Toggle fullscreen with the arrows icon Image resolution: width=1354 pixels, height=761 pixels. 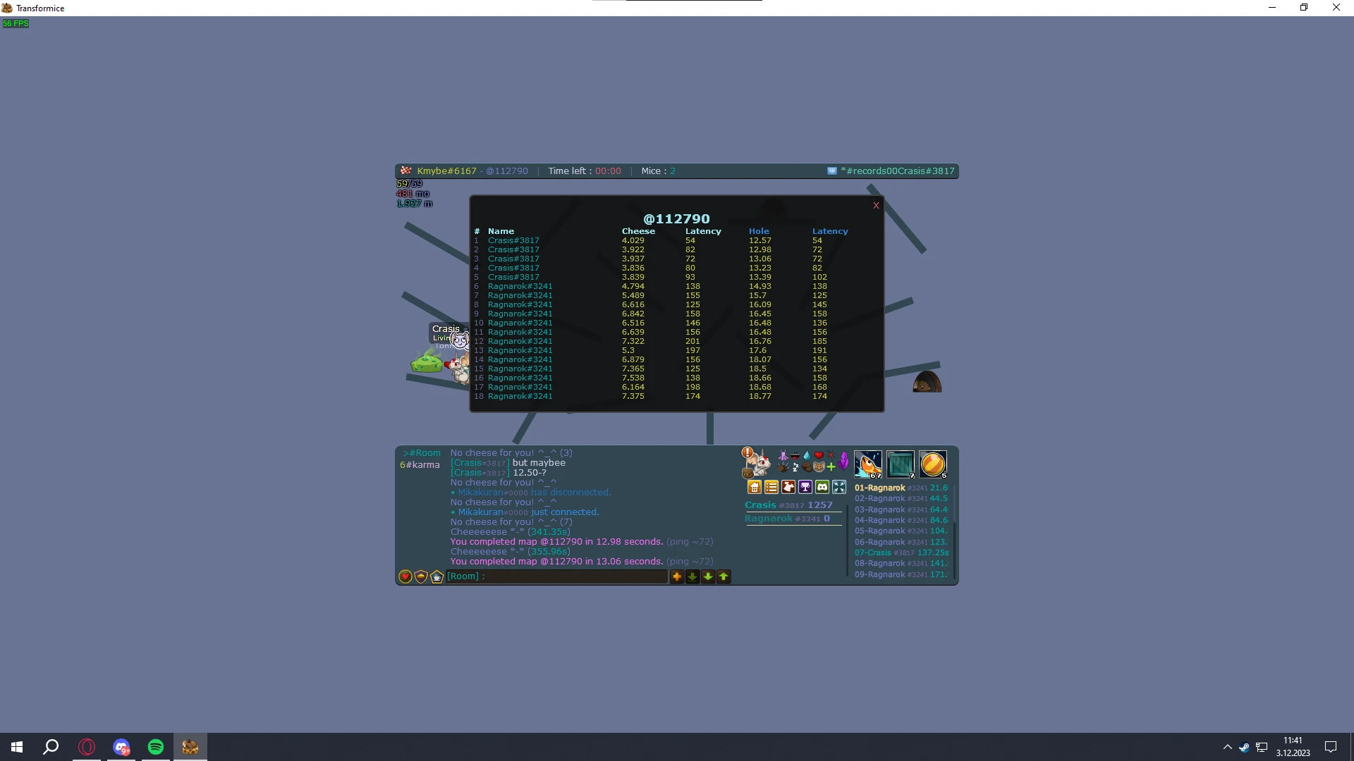click(838, 487)
